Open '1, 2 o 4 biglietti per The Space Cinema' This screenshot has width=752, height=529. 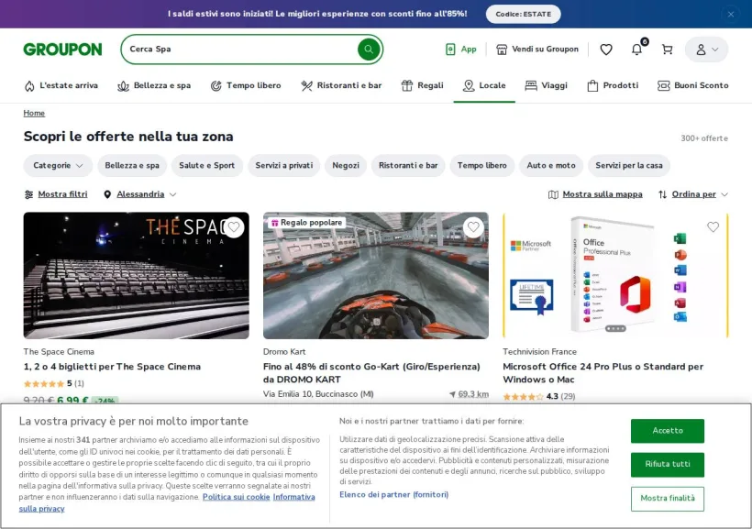point(112,367)
